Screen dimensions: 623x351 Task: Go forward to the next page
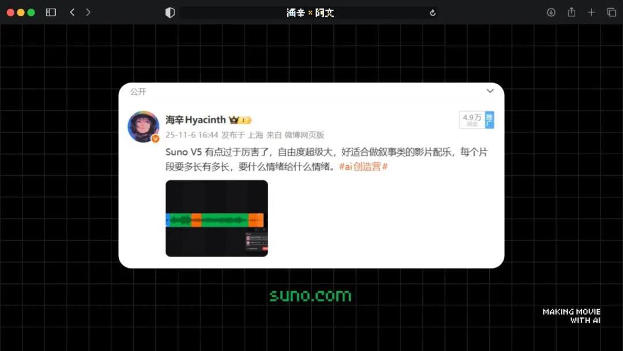tap(88, 12)
